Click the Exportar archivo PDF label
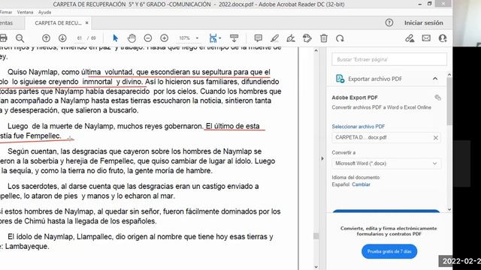The height and width of the screenshot is (270, 481). (x=375, y=79)
